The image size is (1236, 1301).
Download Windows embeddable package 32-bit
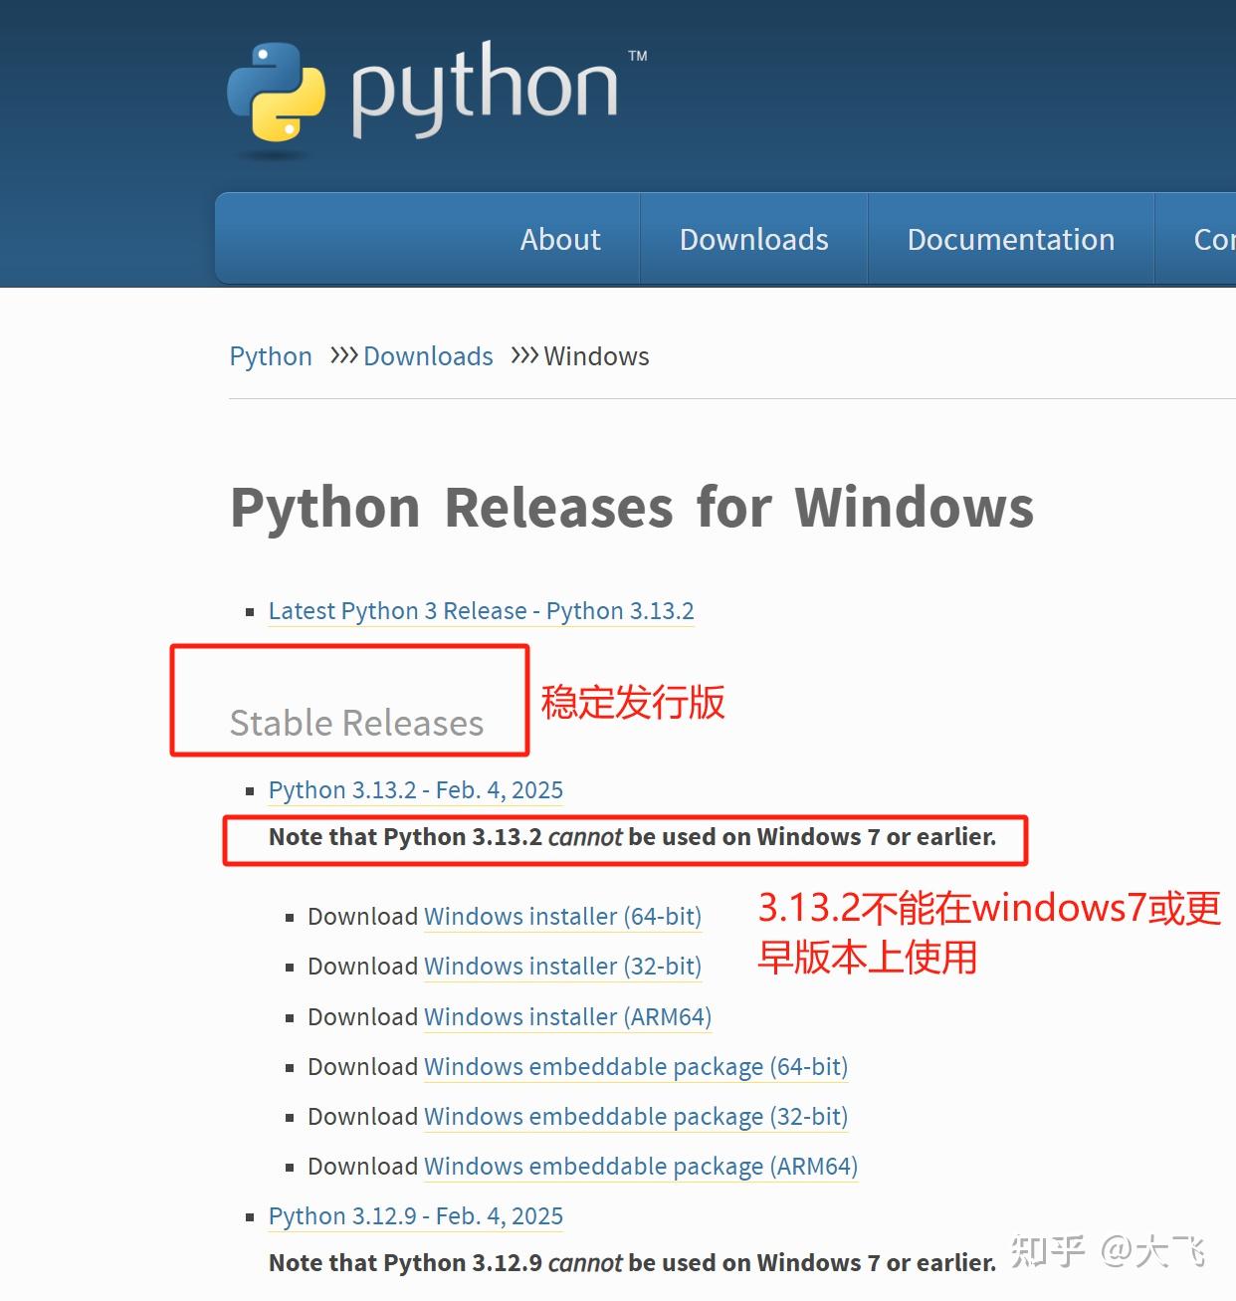[x=635, y=1116]
